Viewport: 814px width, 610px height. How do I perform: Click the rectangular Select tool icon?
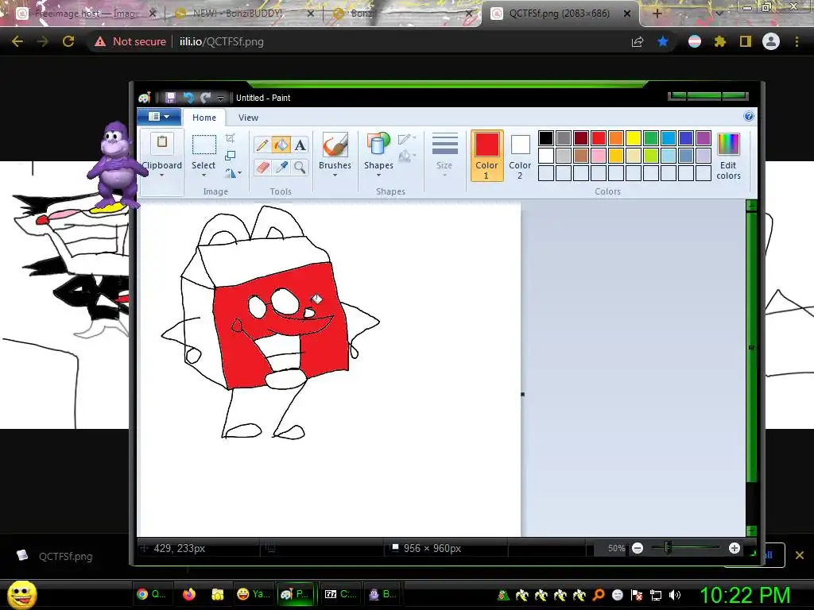204,145
